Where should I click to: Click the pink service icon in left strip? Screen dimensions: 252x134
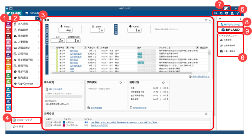pyautogui.click(x=8, y=43)
